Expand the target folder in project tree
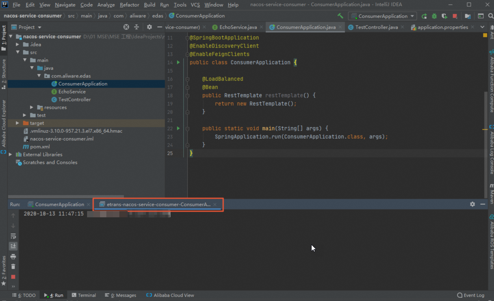 coord(17,123)
